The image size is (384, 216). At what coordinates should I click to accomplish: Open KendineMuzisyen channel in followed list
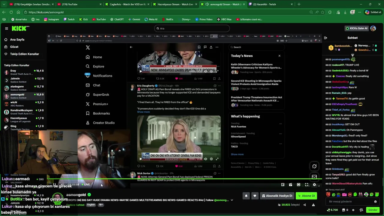coord(24,112)
